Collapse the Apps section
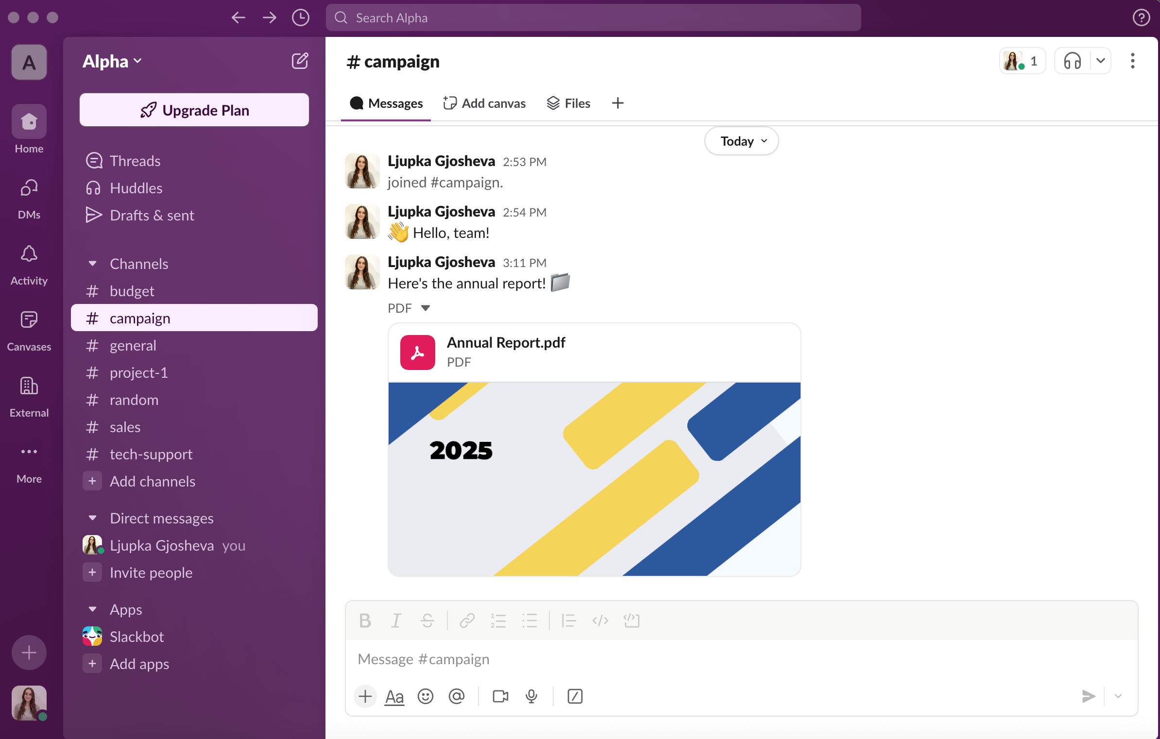1160x739 pixels. [x=92, y=609]
